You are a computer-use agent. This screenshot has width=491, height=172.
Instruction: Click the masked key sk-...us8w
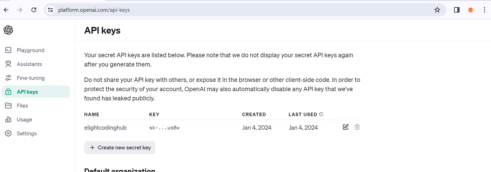(x=164, y=128)
